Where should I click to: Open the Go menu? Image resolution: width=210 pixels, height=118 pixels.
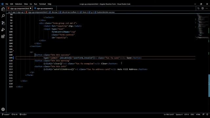point(31,4)
